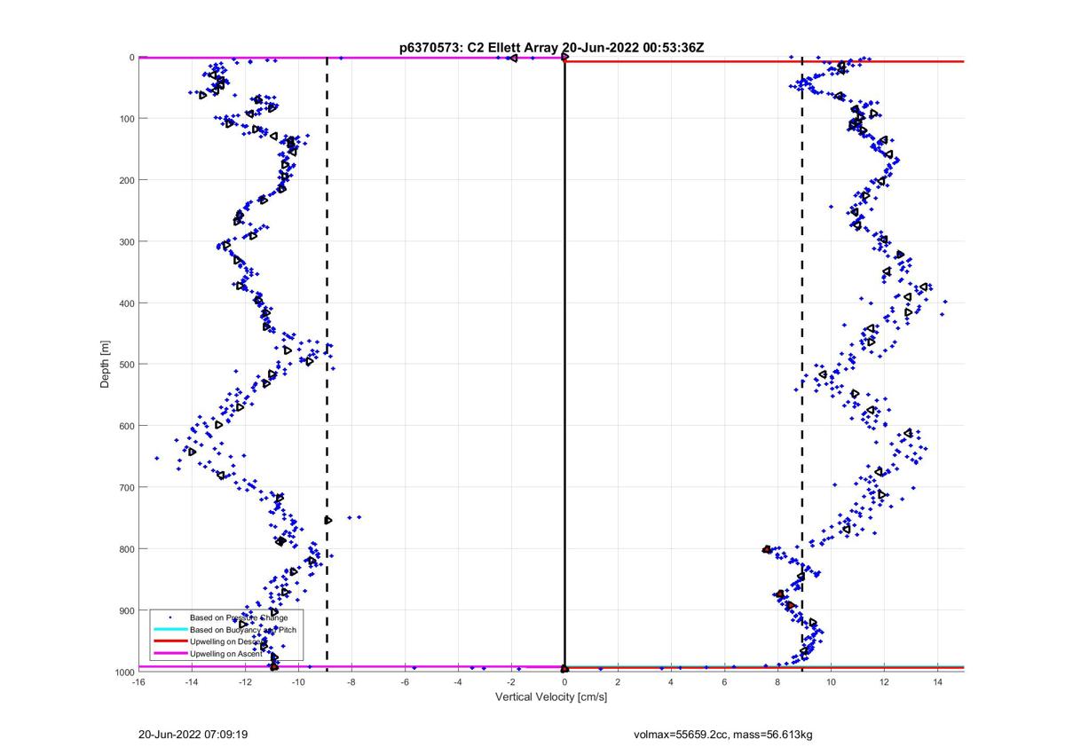The image size is (1065, 755).
Task: Click the velocity axis tick label '10'
Action: 831,682
